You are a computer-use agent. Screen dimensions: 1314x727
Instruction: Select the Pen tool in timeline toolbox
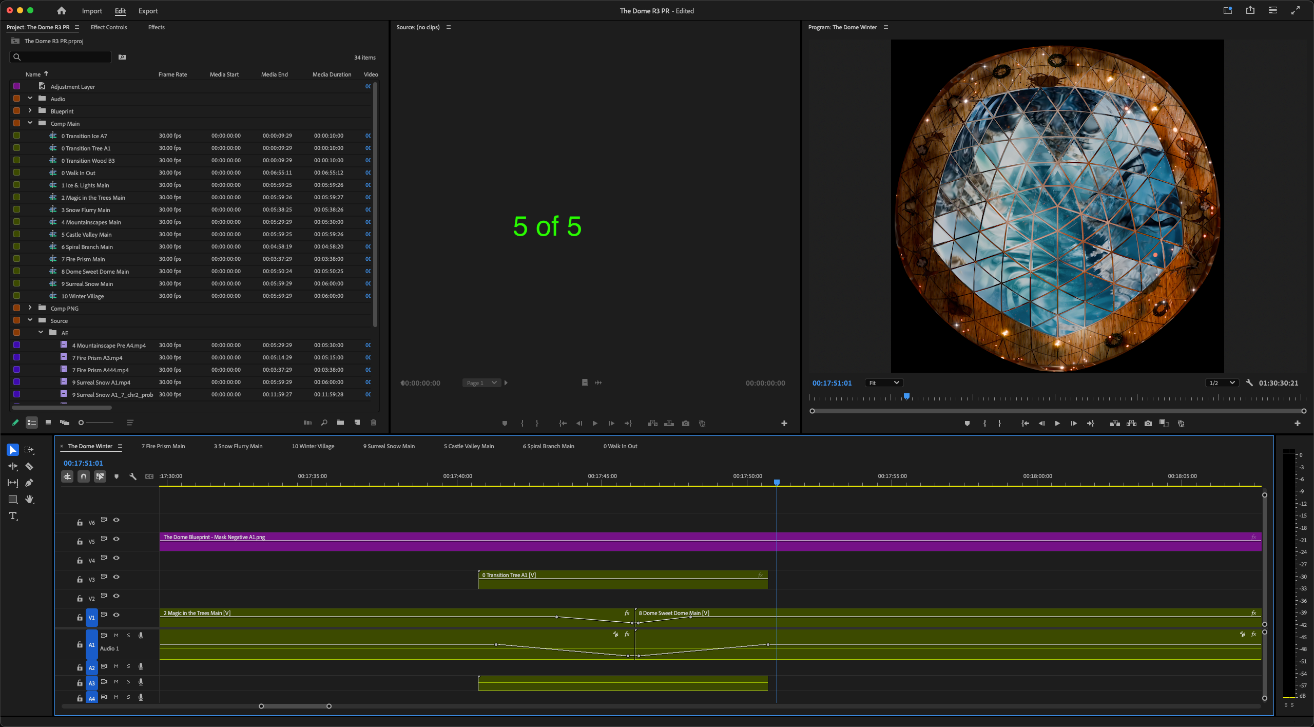tap(29, 483)
